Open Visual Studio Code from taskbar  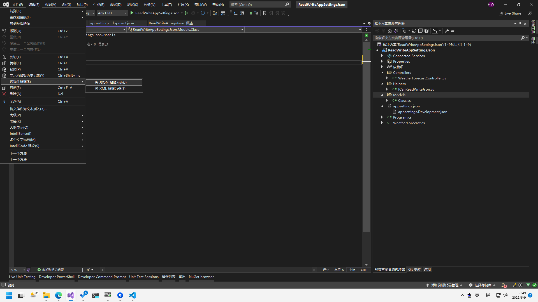pos(133,295)
